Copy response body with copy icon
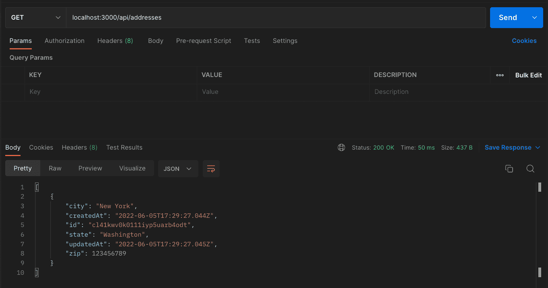The width and height of the screenshot is (548, 288). pos(509,168)
